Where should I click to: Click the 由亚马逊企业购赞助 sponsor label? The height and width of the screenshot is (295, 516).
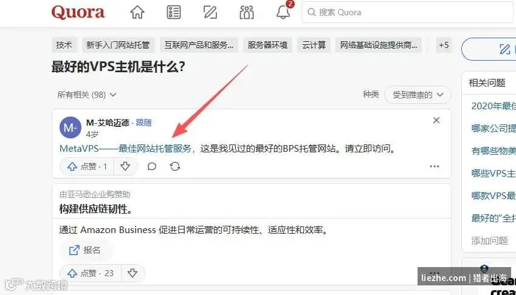coord(95,194)
